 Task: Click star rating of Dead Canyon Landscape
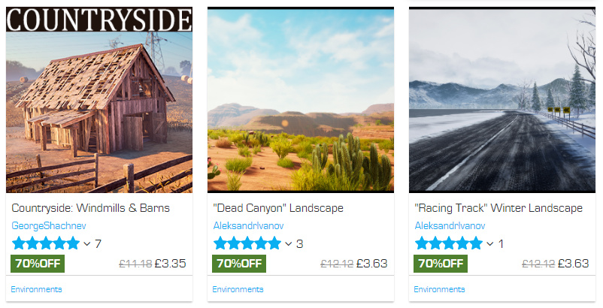coord(247,243)
